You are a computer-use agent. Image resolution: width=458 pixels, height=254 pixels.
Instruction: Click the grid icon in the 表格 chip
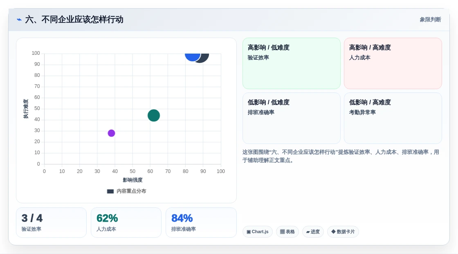pyautogui.click(x=282, y=232)
